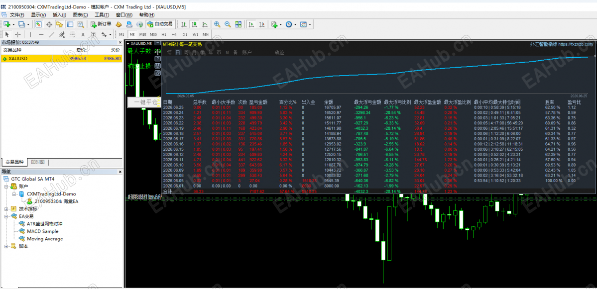The image size is (597, 289).
Task: Select the 账户 tab in statistics panel
Action: click(x=247, y=52)
